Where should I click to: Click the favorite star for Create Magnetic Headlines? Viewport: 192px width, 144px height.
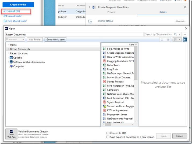[x=90, y=7]
